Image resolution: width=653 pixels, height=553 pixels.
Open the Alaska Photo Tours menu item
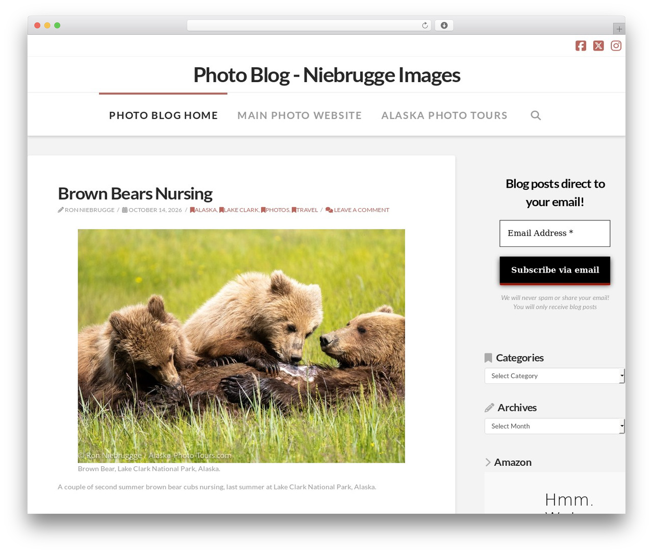[444, 115]
